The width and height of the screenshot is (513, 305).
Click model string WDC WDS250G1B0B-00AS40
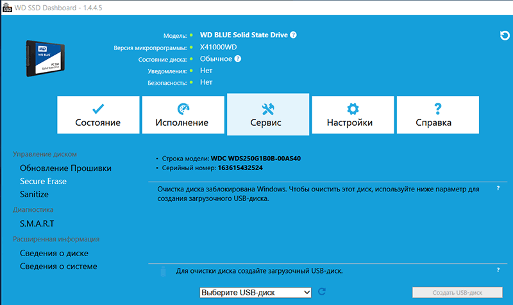(256, 159)
